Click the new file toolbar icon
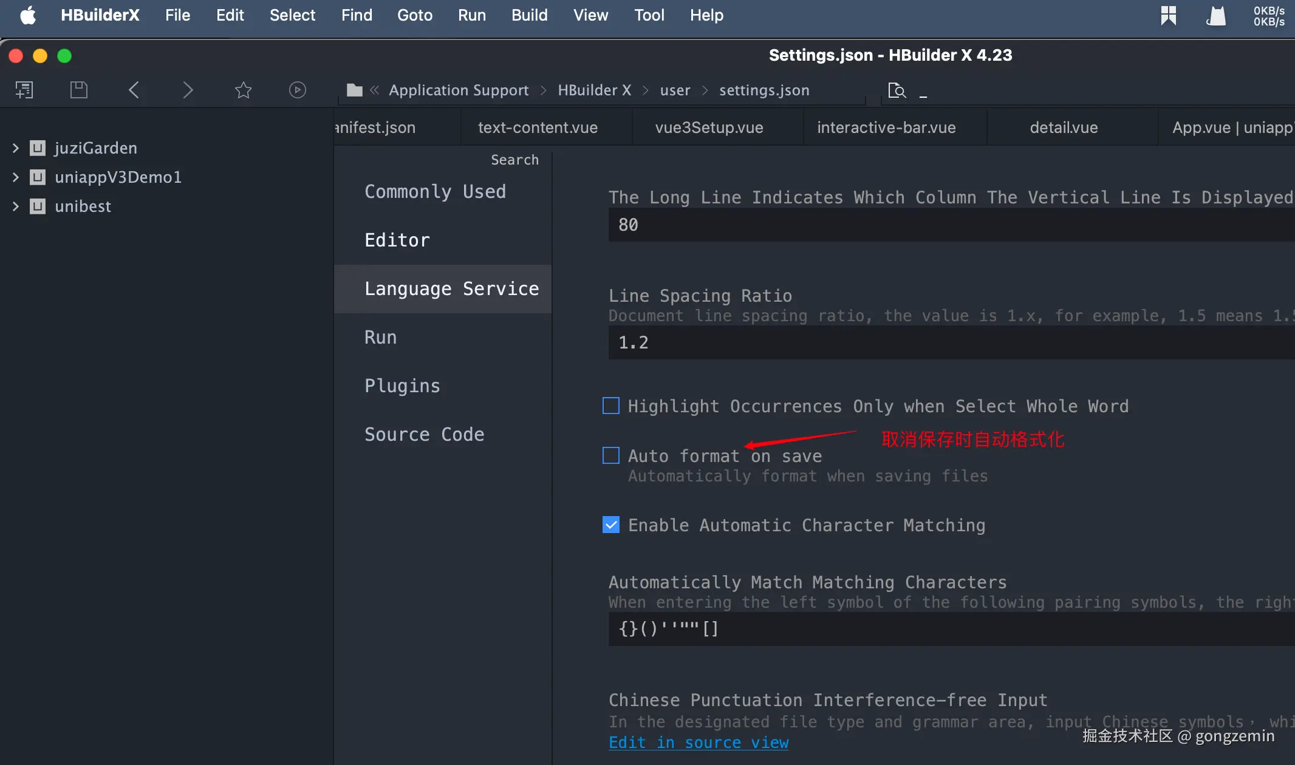Image resolution: width=1295 pixels, height=765 pixels. tap(24, 90)
